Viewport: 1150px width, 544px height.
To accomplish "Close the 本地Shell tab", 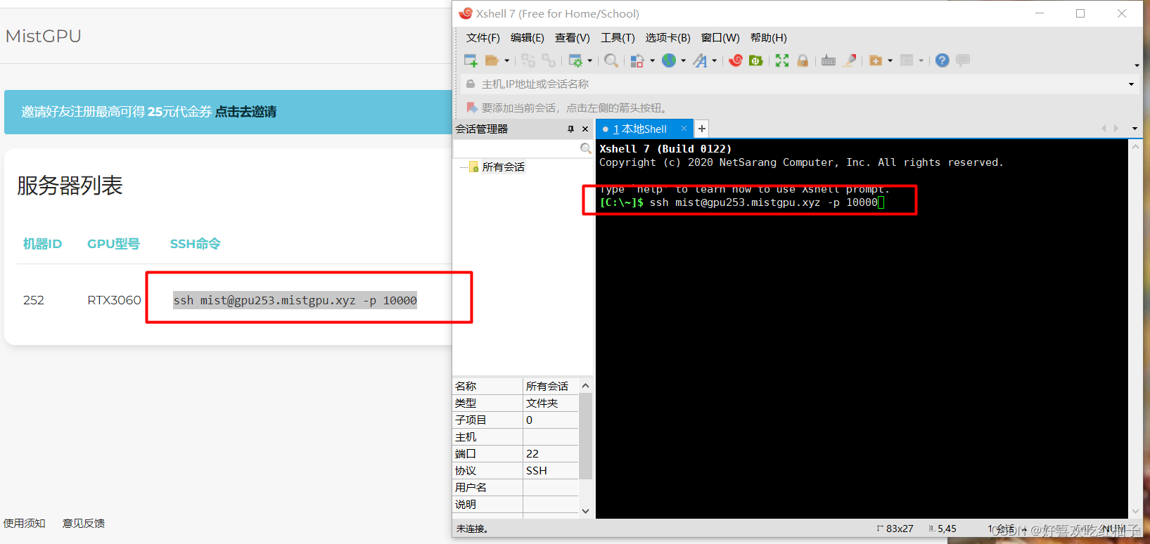I will [x=683, y=129].
